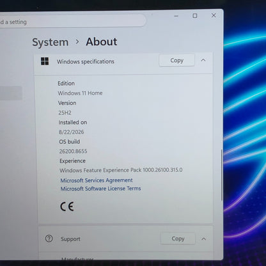Collapse the Windows specifications section
The height and width of the screenshot is (266, 266).
tap(203, 60)
